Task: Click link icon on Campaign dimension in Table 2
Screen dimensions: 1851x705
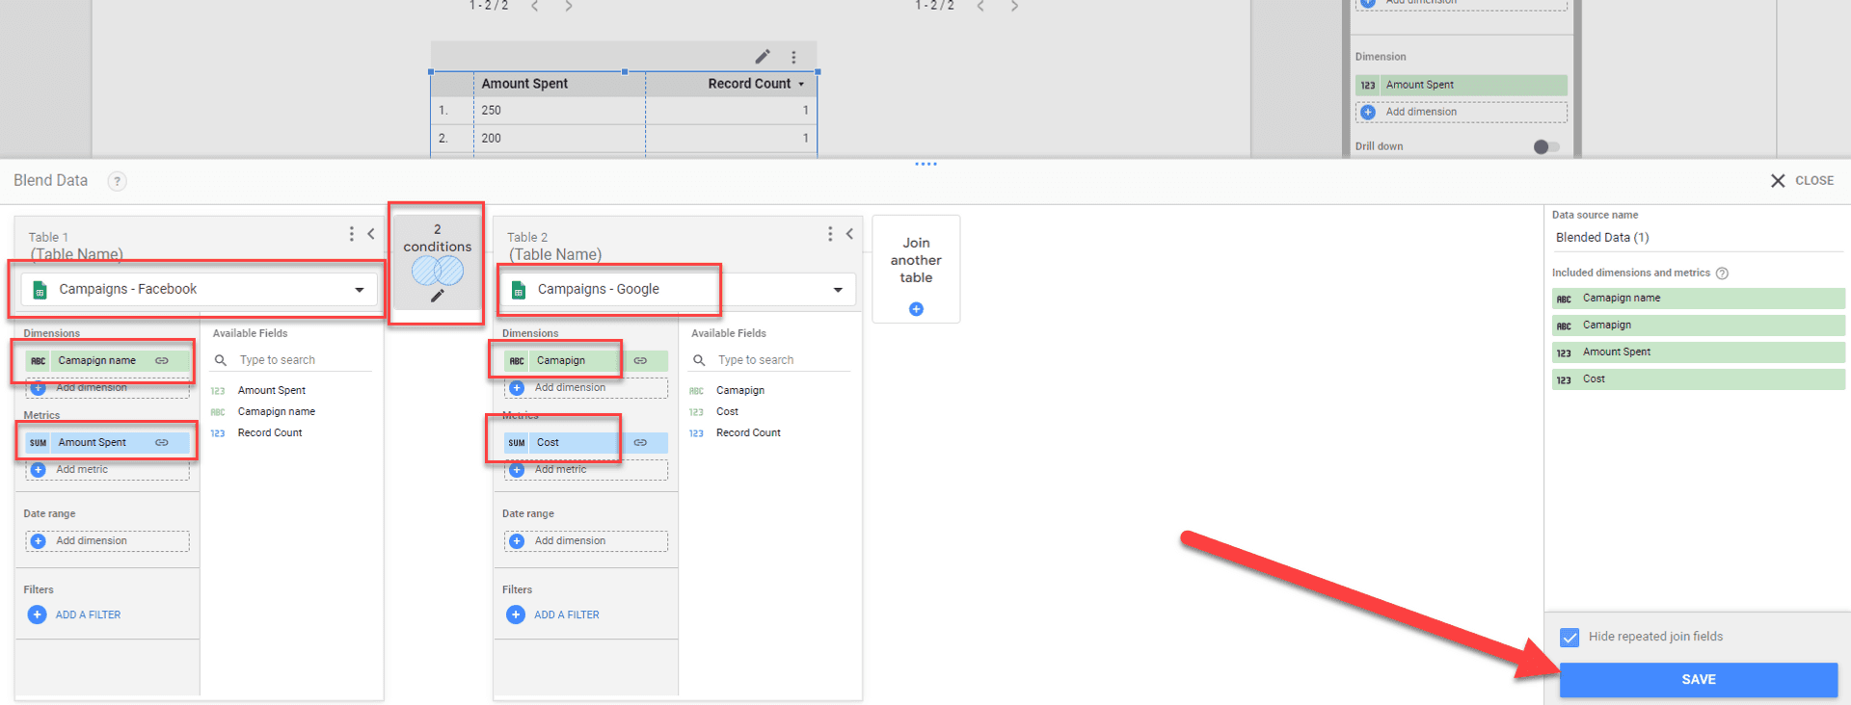Action: [x=640, y=360]
